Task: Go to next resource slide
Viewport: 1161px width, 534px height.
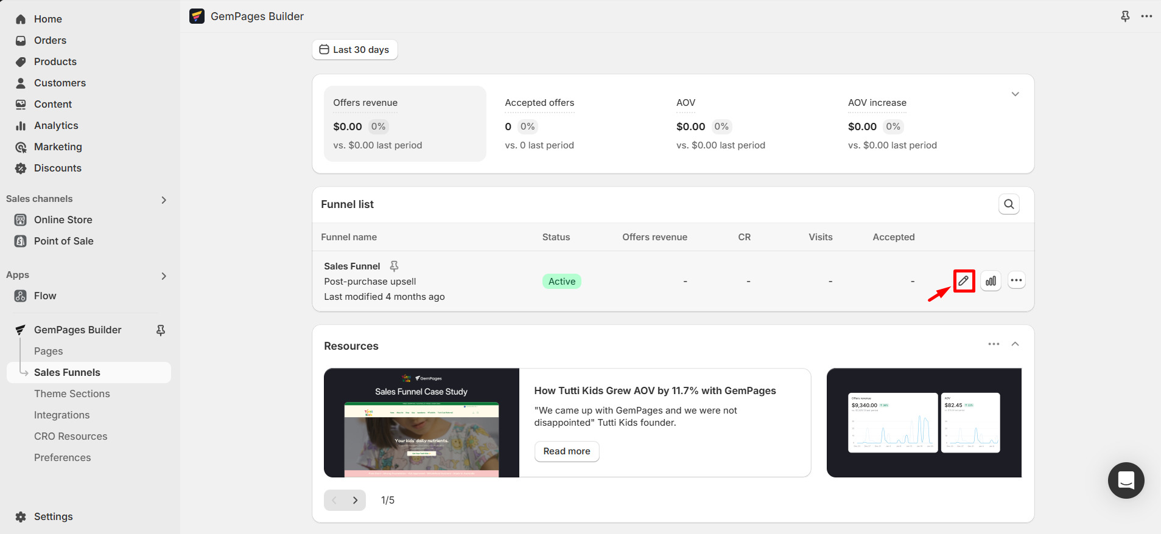Action: (x=355, y=500)
